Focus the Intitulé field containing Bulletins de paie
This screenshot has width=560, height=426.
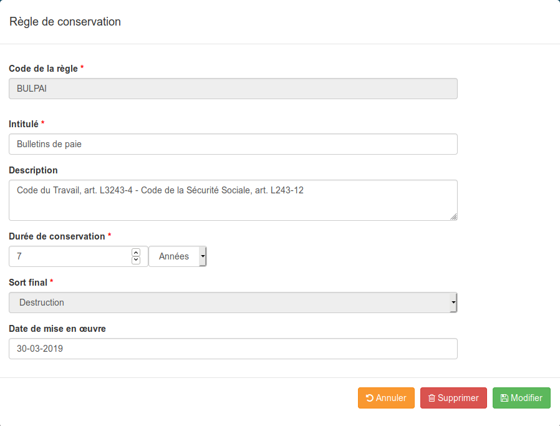[x=233, y=144]
